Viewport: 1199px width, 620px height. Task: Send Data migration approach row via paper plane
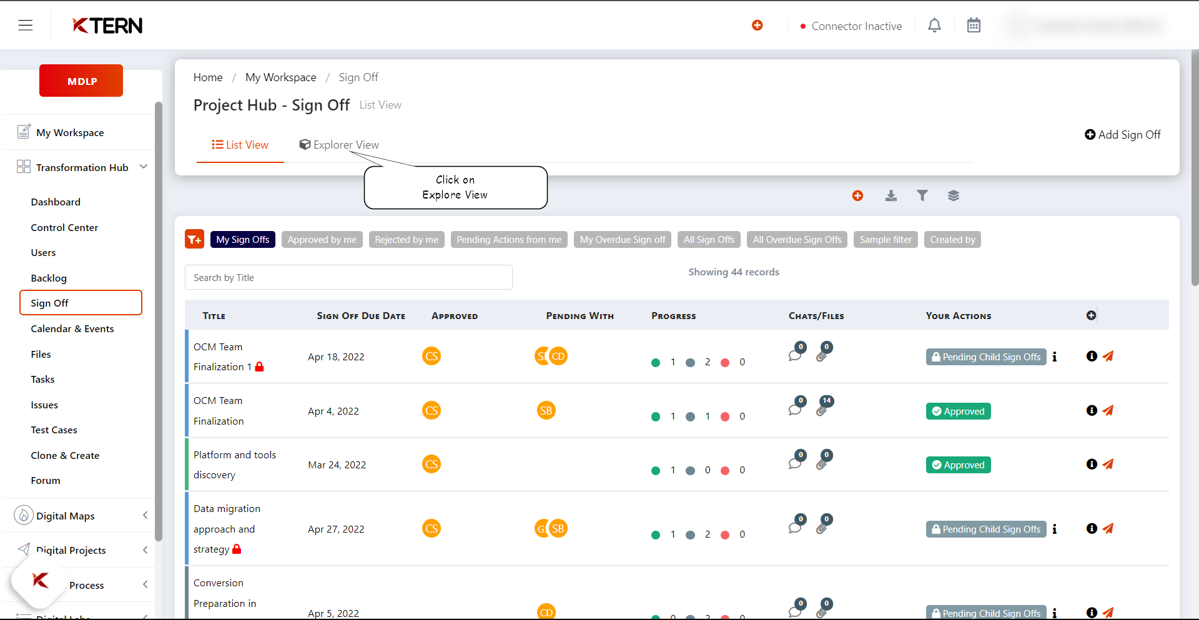[x=1108, y=528]
